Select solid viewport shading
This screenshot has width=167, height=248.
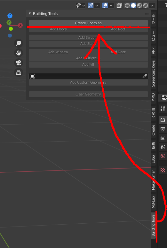pos(133,5)
